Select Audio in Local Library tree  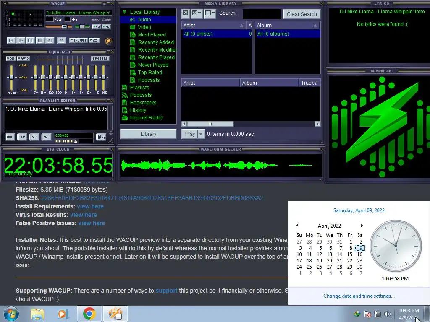[x=144, y=19]
